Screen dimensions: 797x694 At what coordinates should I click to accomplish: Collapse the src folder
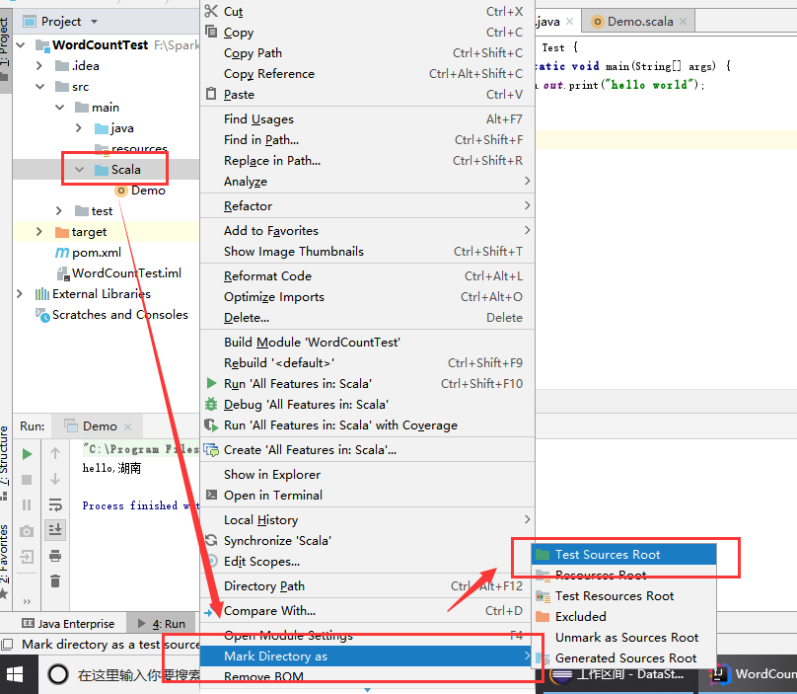coord(40,87)
